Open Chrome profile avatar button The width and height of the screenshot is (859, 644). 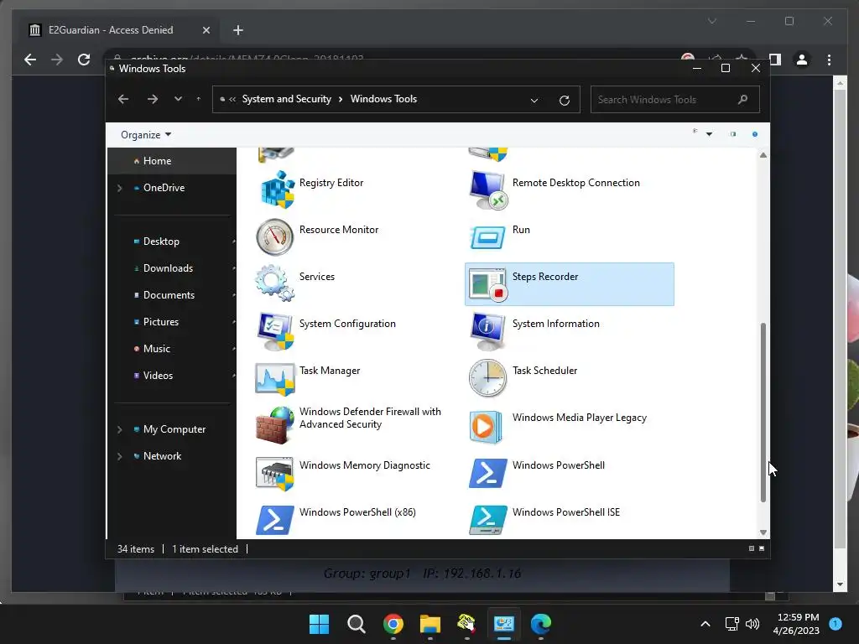[x=801, y=60]
